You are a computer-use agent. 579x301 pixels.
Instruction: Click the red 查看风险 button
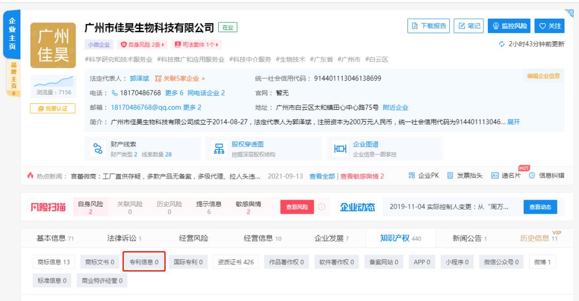pyautogui.click(x=297, y=207)
